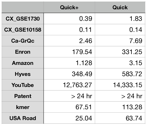The image size is (146, 125).
Task: Click the YouTube row header cell
Action: click(23, 85)
